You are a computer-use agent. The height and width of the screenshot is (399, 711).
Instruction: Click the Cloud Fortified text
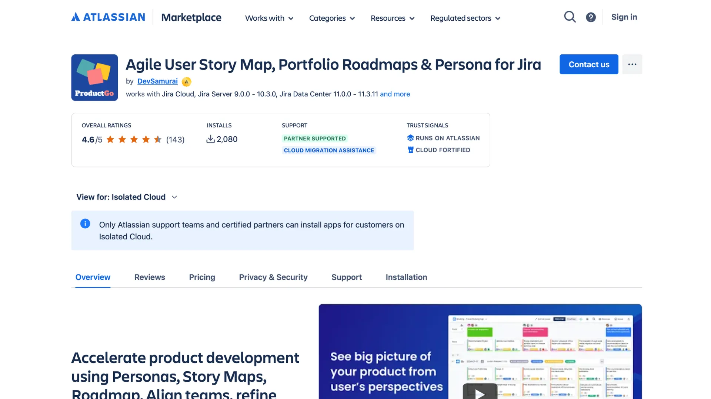[x=443, y=150]
